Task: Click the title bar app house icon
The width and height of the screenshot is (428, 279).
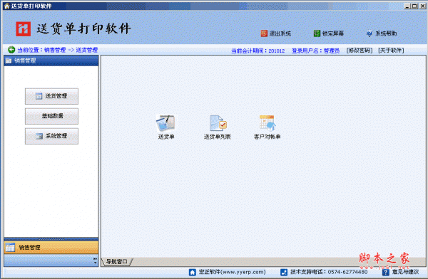Action: (6, 6)
